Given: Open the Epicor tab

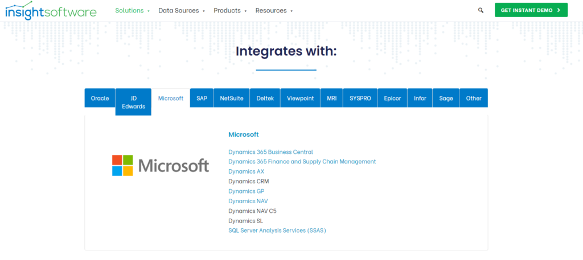Looking at the screenshot, I should coord(393,98).
